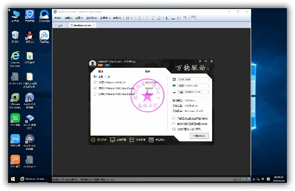Uncheck the first VMware VMCI Bus Device
The width and height of the screenshot is (295, 191).
pyautogui.click(x=95, y=88)
